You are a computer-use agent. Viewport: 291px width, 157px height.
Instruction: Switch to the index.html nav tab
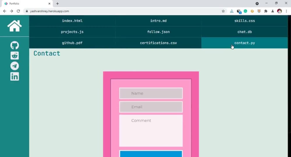[72, 21]
